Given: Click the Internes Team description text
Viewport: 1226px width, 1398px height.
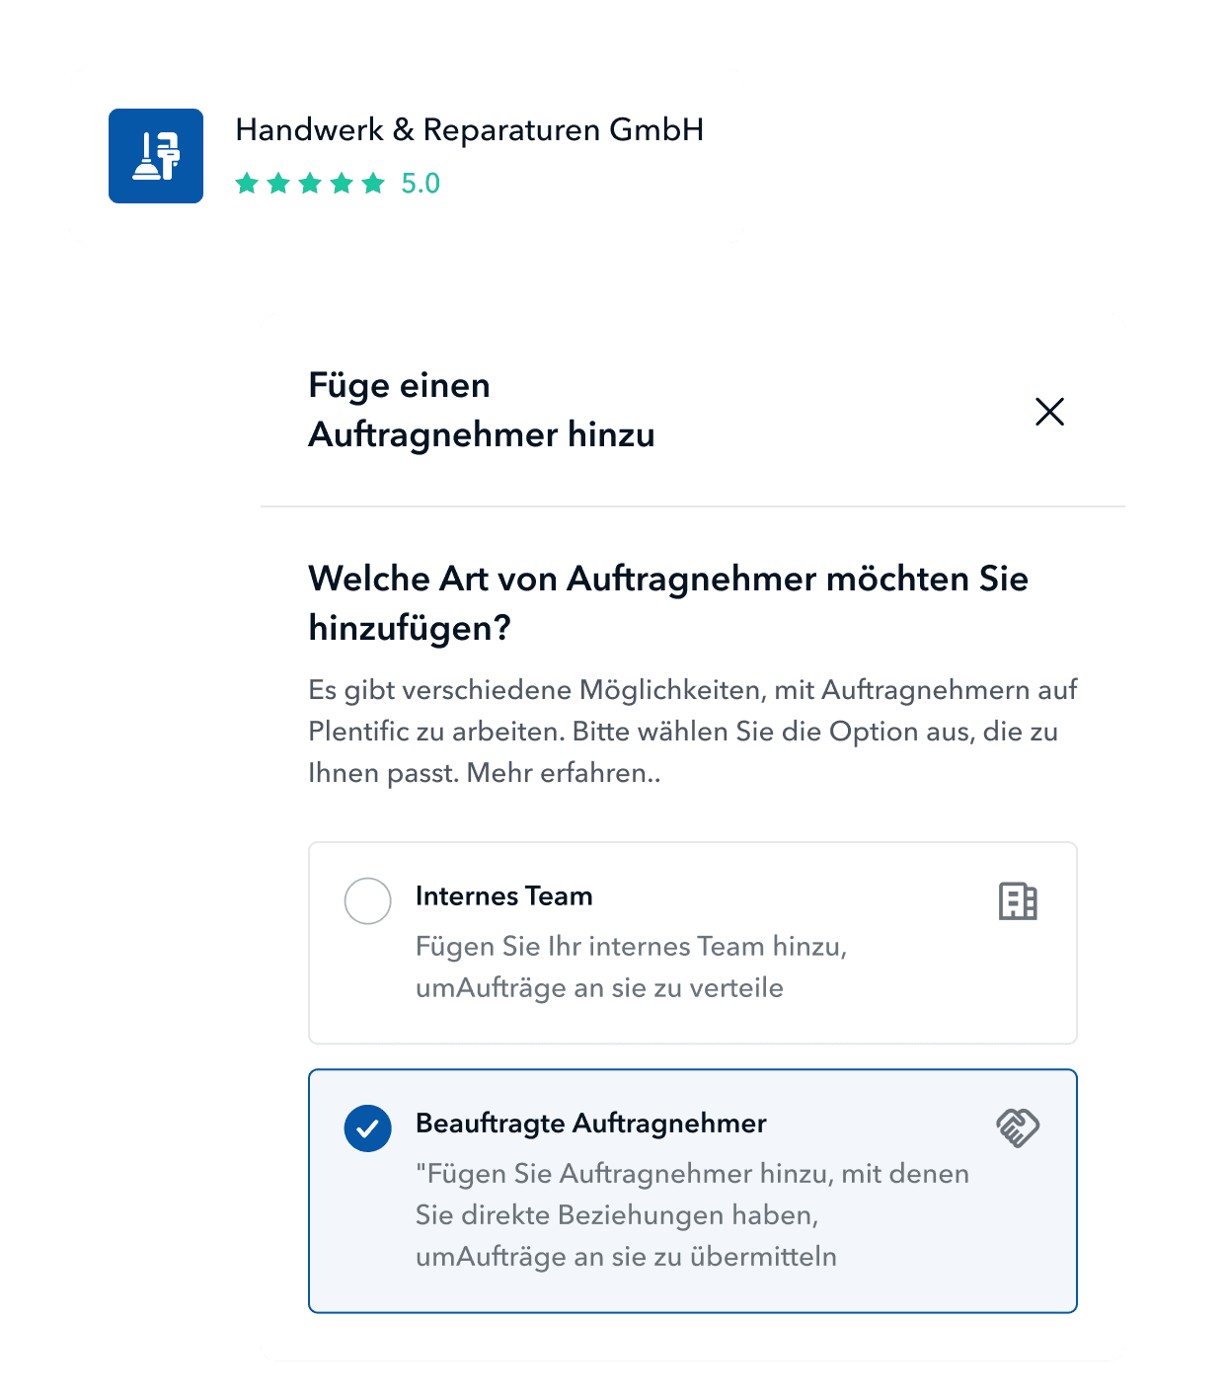Looking at the screenshot, I should 632,967.
